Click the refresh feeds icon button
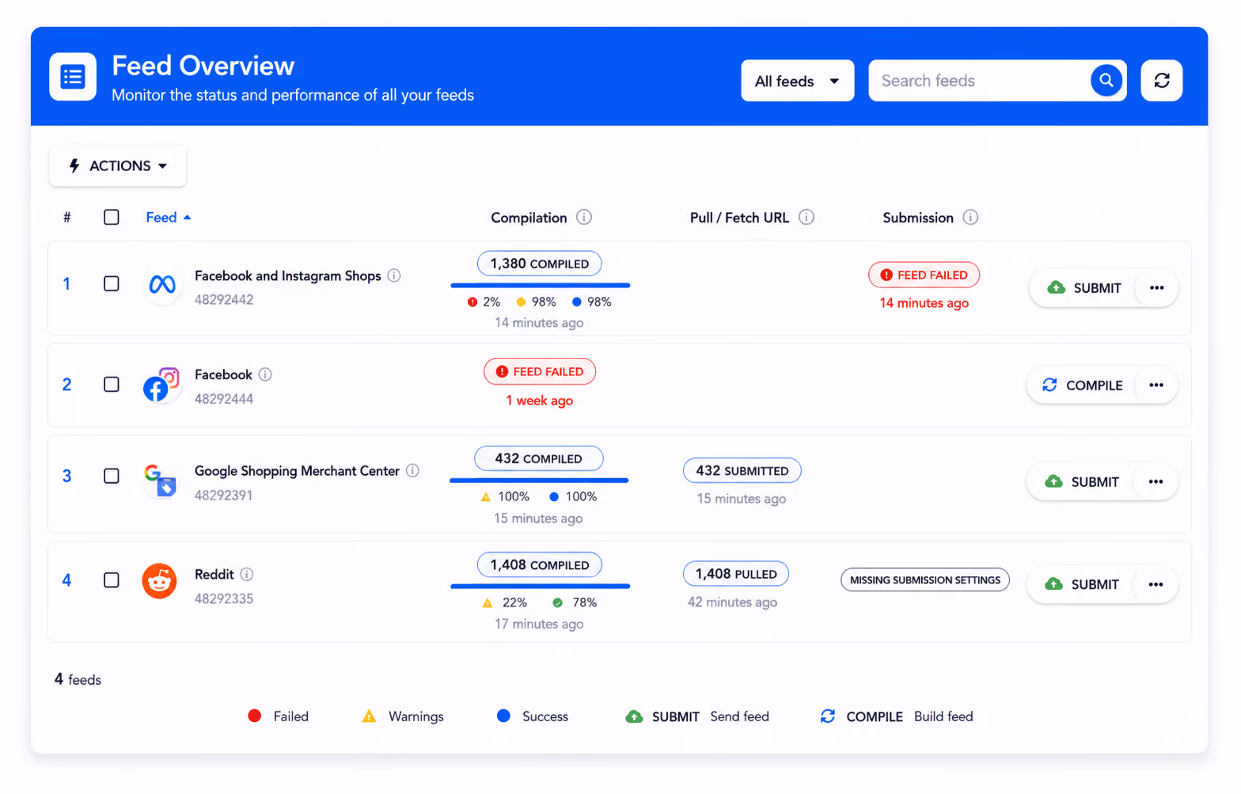Screen dimensions: 1241x794 tap(1161, 80)
